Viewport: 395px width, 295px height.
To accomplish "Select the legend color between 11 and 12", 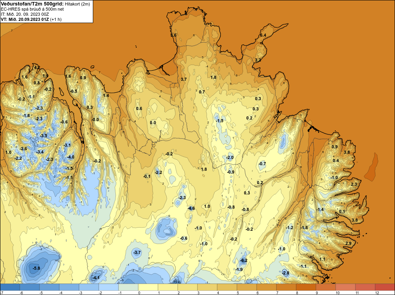I will coord(365,287).
